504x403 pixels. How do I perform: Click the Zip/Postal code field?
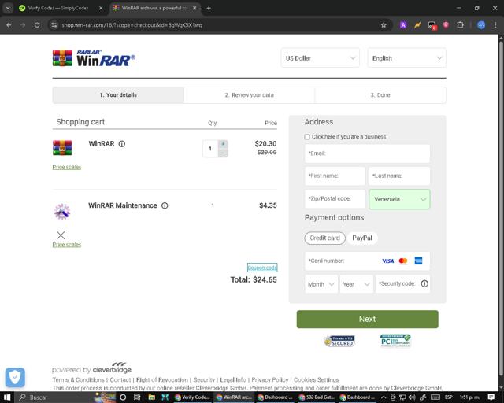[x=335, y=199]
